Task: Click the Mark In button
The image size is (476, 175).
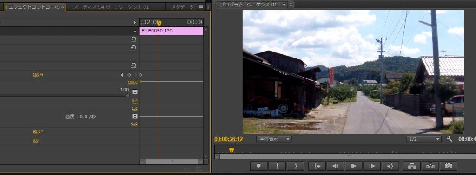Action: click(277, 166)
